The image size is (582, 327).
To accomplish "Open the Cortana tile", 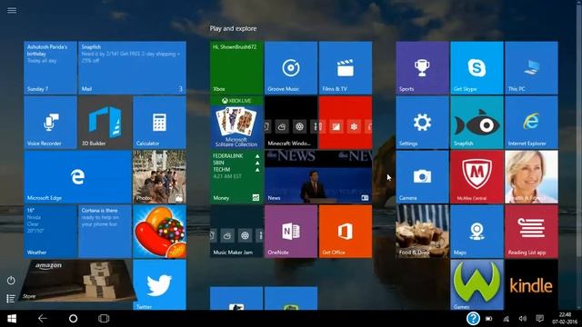I will (x=105, y=232).
